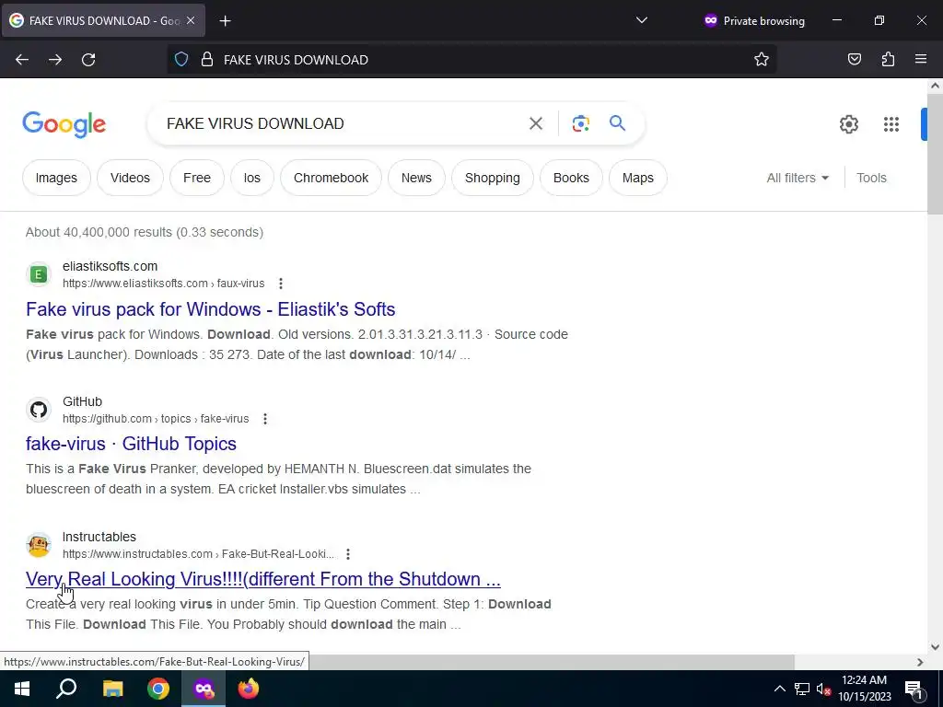Viewport: 943px width, 707px height.
Task: Show hidden system tray icons
Action: (779, 689)
